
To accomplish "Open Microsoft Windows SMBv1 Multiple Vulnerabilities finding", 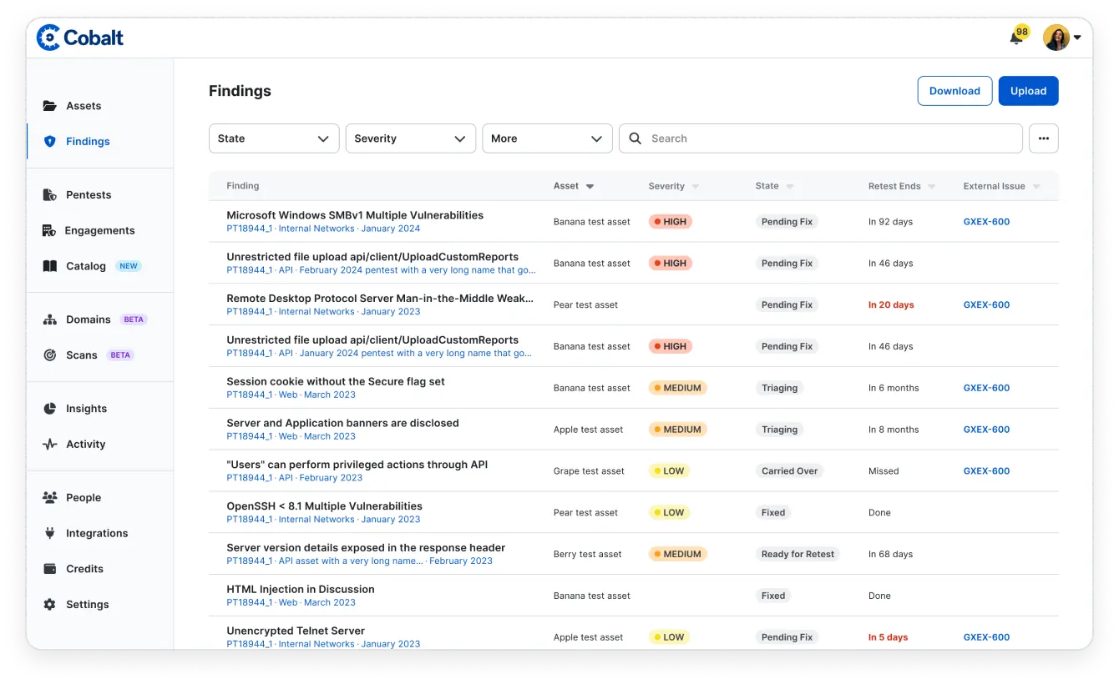I will click(x=355, y=215).
